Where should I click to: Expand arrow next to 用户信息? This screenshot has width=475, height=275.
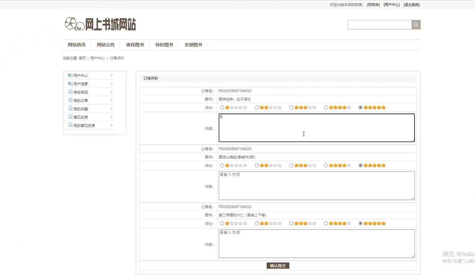(x=111, y=83)
